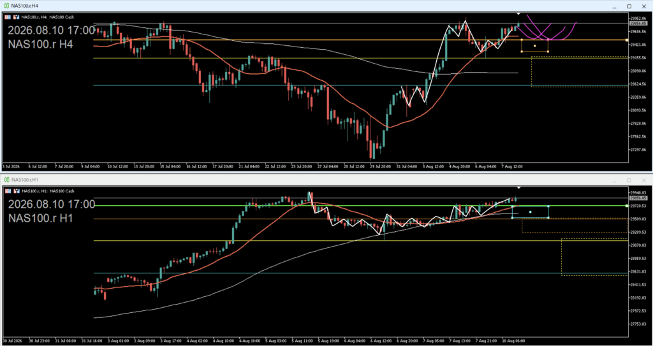Click price 28093.56 on the H4 price scale
This screenshot has width=653, height=346.
(638, 110)
